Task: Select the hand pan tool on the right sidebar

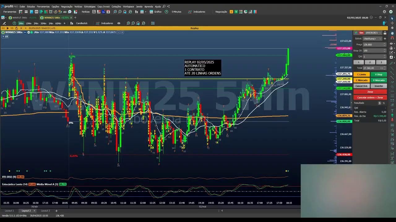Action: click(392, 32)
